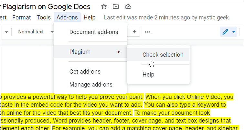The width and height of the screenshot is (244, 130).
Task: Click Manage add-ons
Action: (x=90, y=84)
